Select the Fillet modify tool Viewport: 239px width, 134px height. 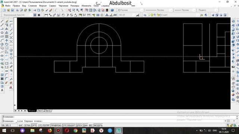pos(7,79)
